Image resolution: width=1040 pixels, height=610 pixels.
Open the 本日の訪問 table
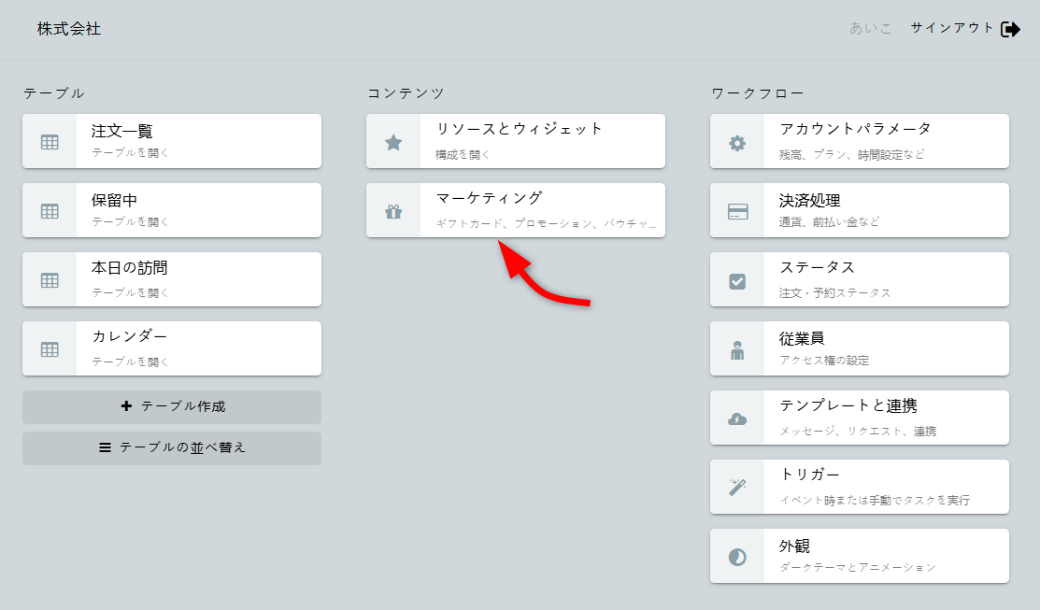130,268
